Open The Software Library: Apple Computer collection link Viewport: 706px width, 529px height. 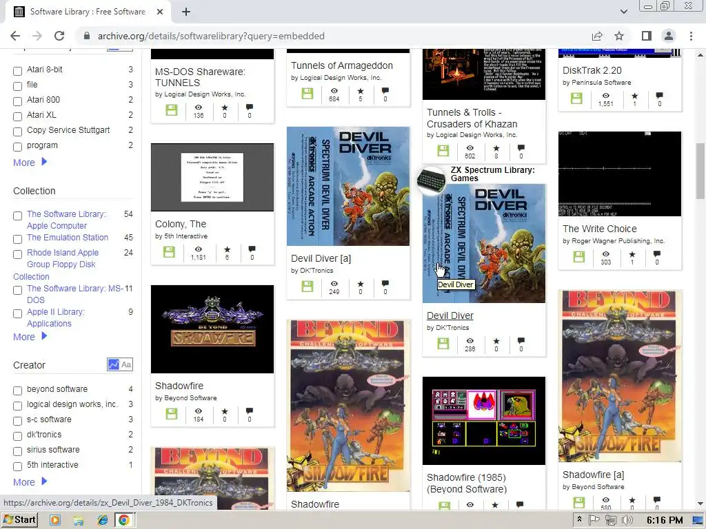66,220
